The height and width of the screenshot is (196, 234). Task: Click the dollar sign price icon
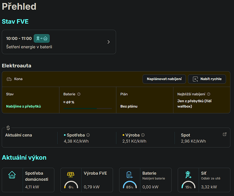(8, 128)
